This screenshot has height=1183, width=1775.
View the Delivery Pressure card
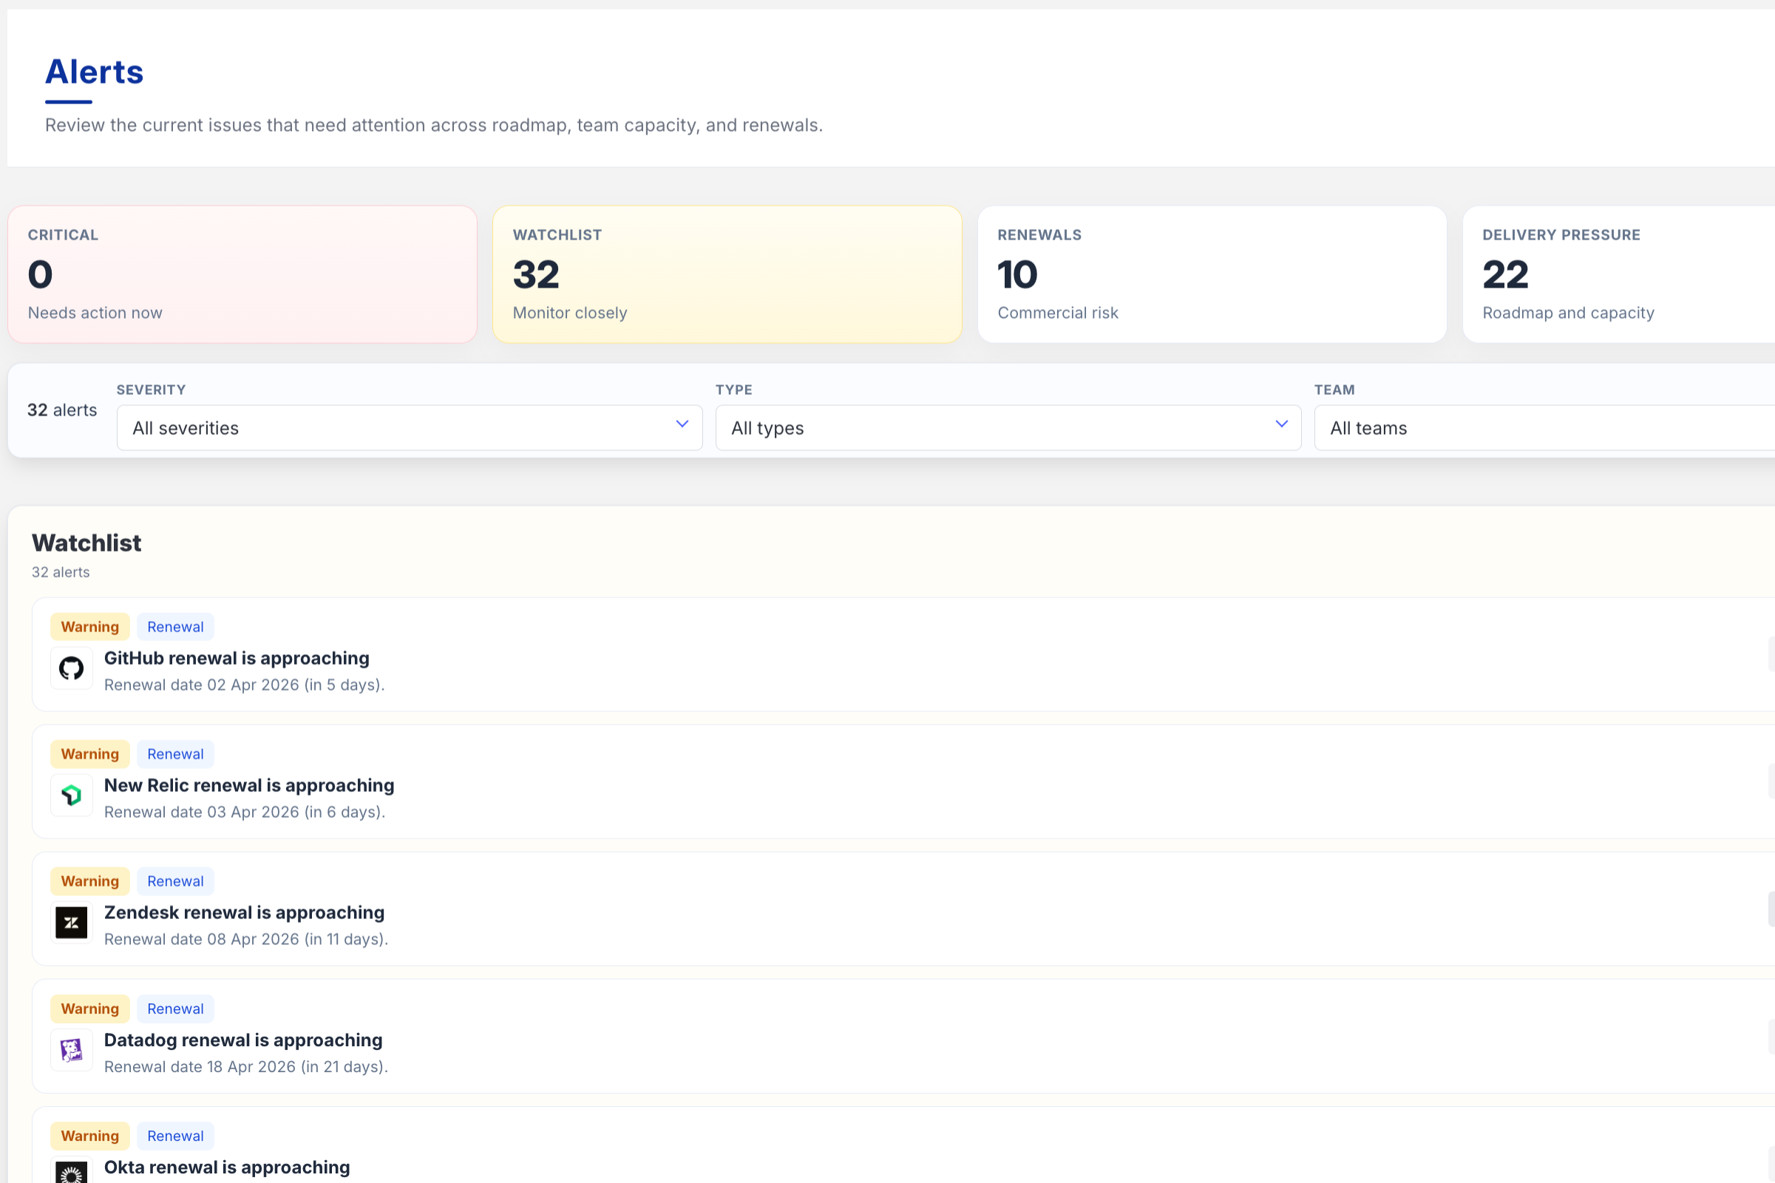[x=1618, y=274]
